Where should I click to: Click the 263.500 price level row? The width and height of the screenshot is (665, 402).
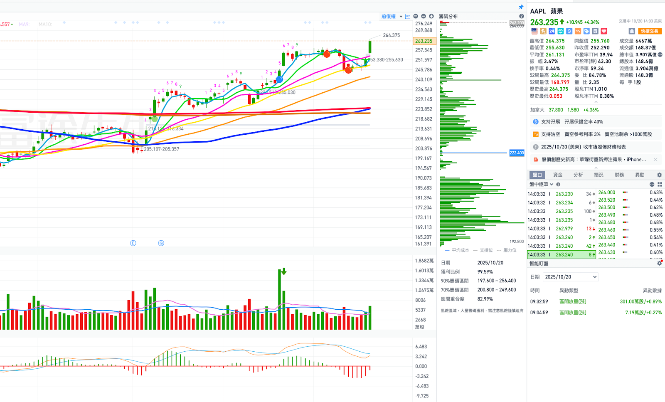tap(630, 207)
